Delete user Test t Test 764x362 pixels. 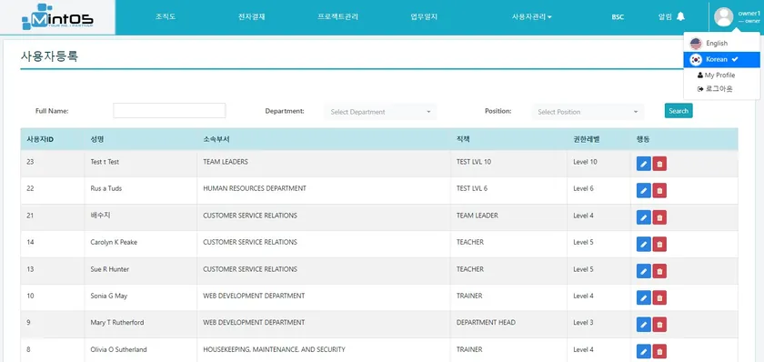coord(659,164)
